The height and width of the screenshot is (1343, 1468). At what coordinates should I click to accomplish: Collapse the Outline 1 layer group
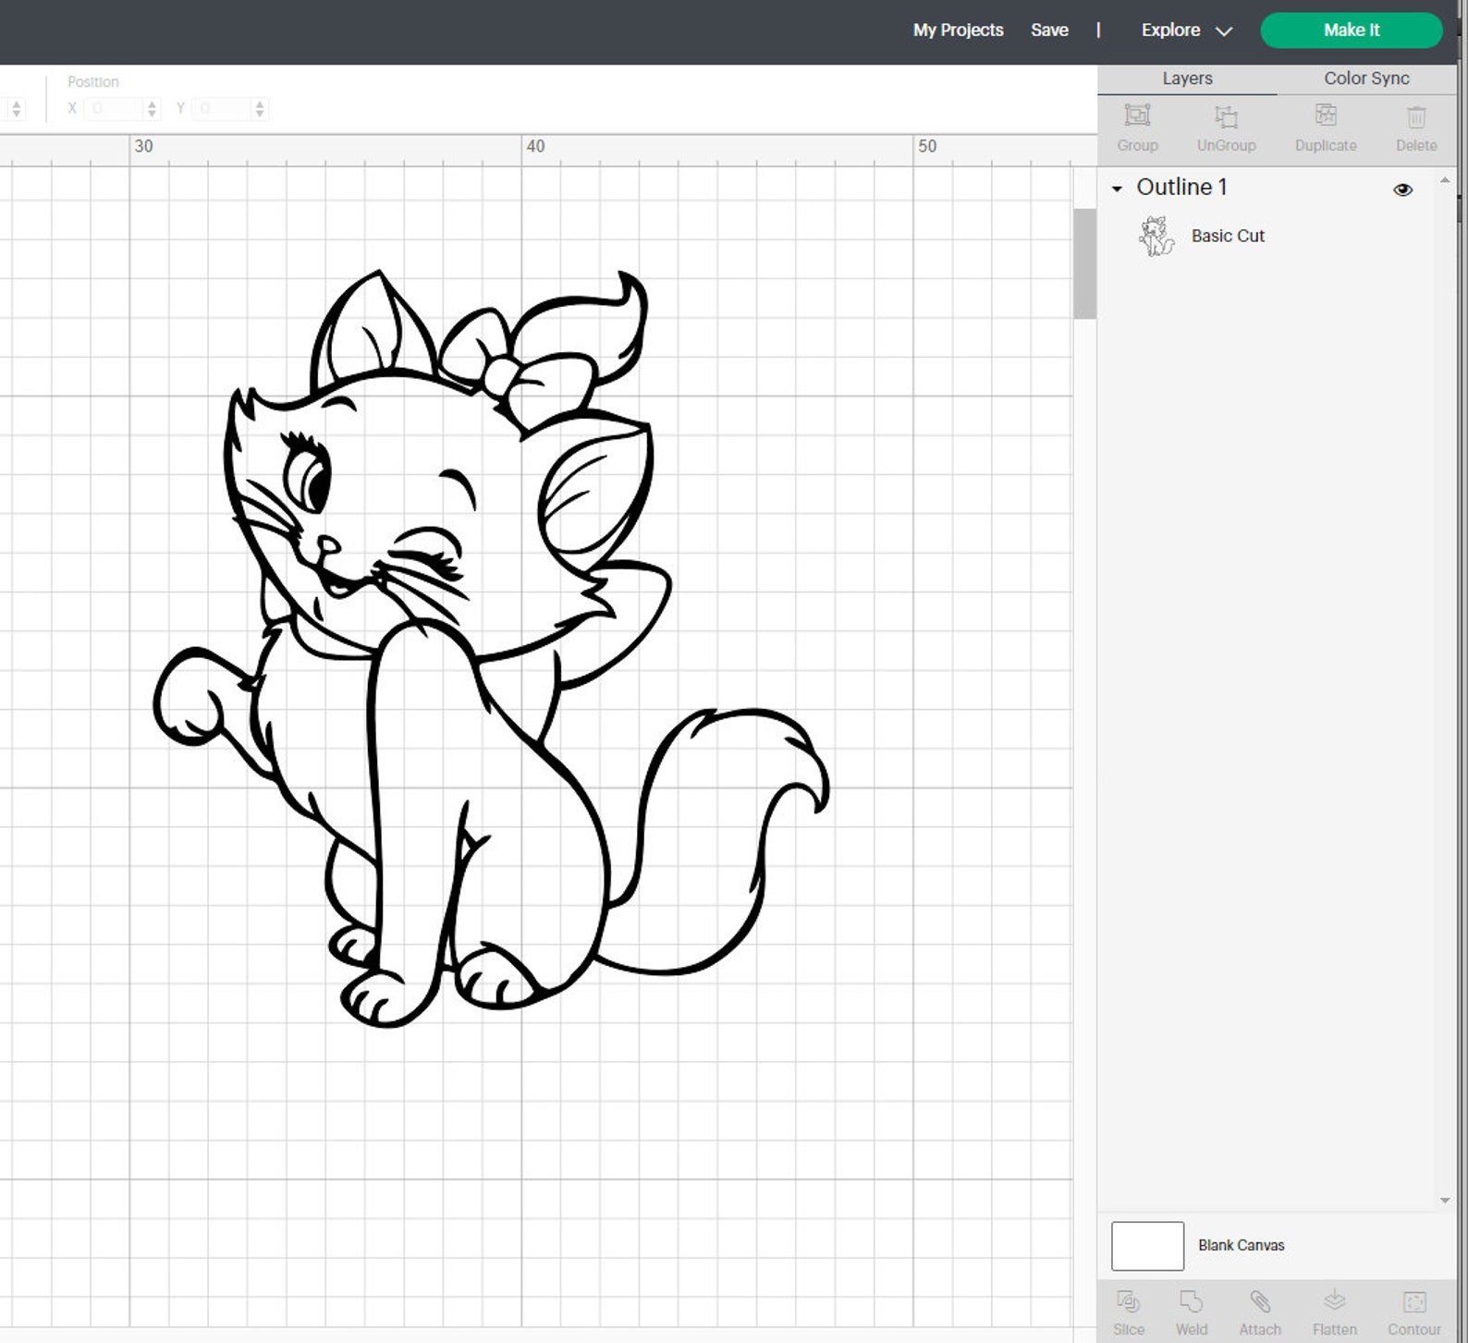click(x=1117, y=189)
